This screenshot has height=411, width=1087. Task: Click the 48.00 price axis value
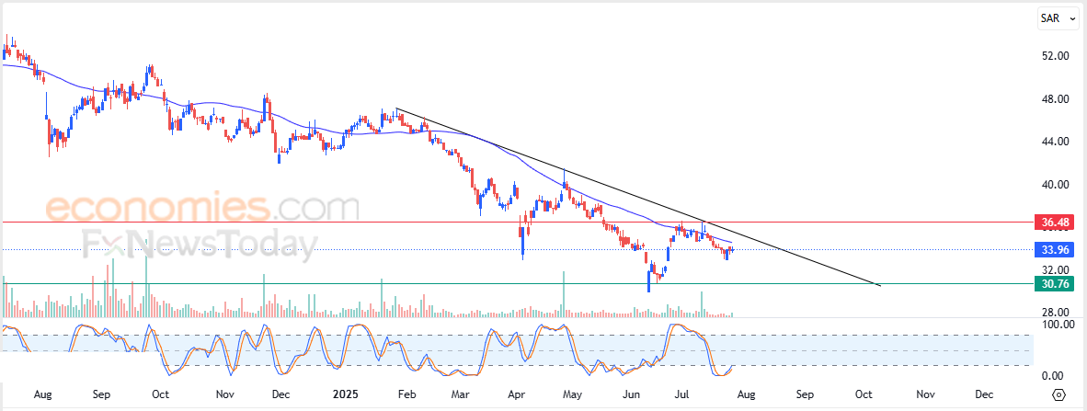pyautogui.click(x=1057, y=99)
